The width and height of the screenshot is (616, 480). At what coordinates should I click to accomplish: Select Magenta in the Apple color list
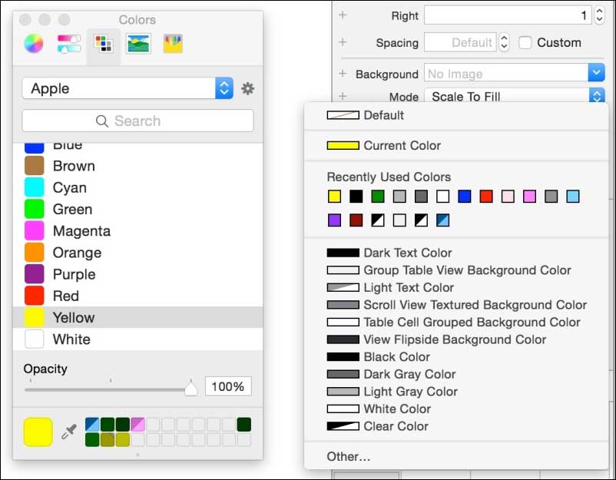(81, 231)
